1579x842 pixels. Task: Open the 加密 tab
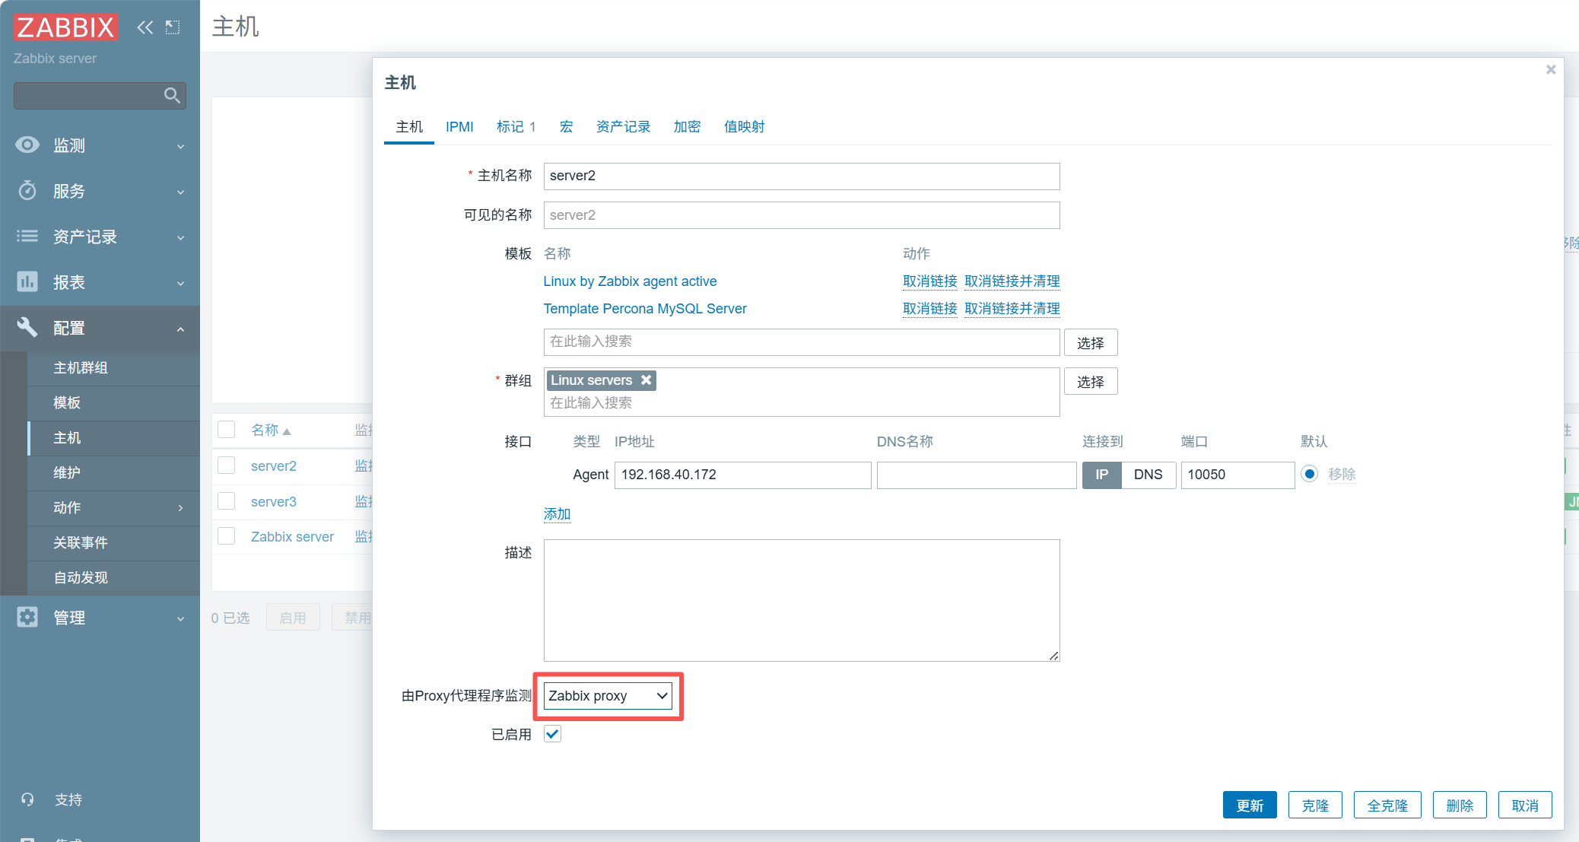[x=687, y=127]
